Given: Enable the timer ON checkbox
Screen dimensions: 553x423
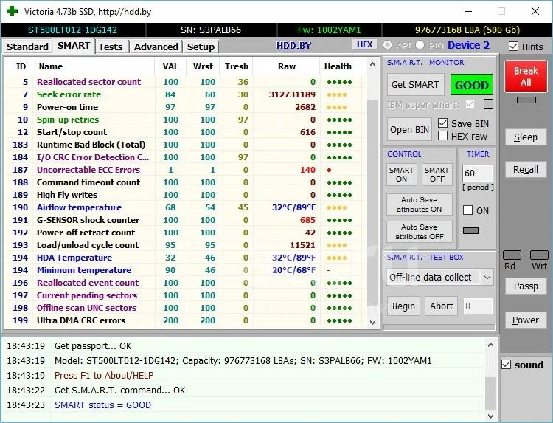Looking at the screenshot, I should click(x=467, y=210).
